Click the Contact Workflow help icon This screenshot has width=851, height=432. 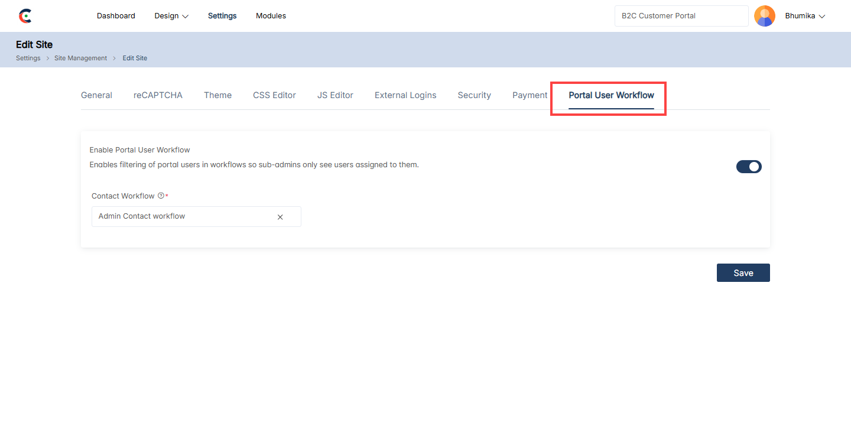tap(161, 196)
